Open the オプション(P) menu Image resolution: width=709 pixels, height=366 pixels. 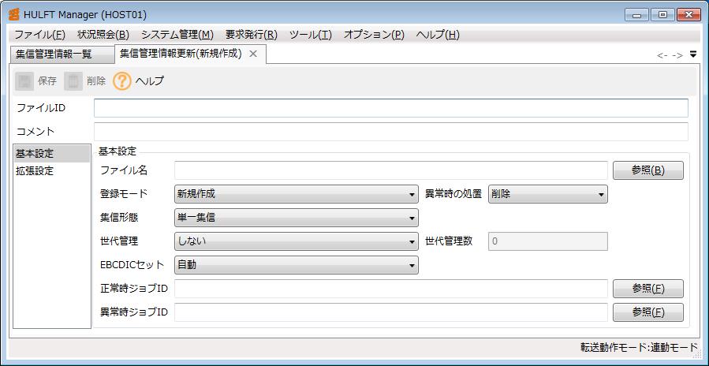[x=374, y=35]
